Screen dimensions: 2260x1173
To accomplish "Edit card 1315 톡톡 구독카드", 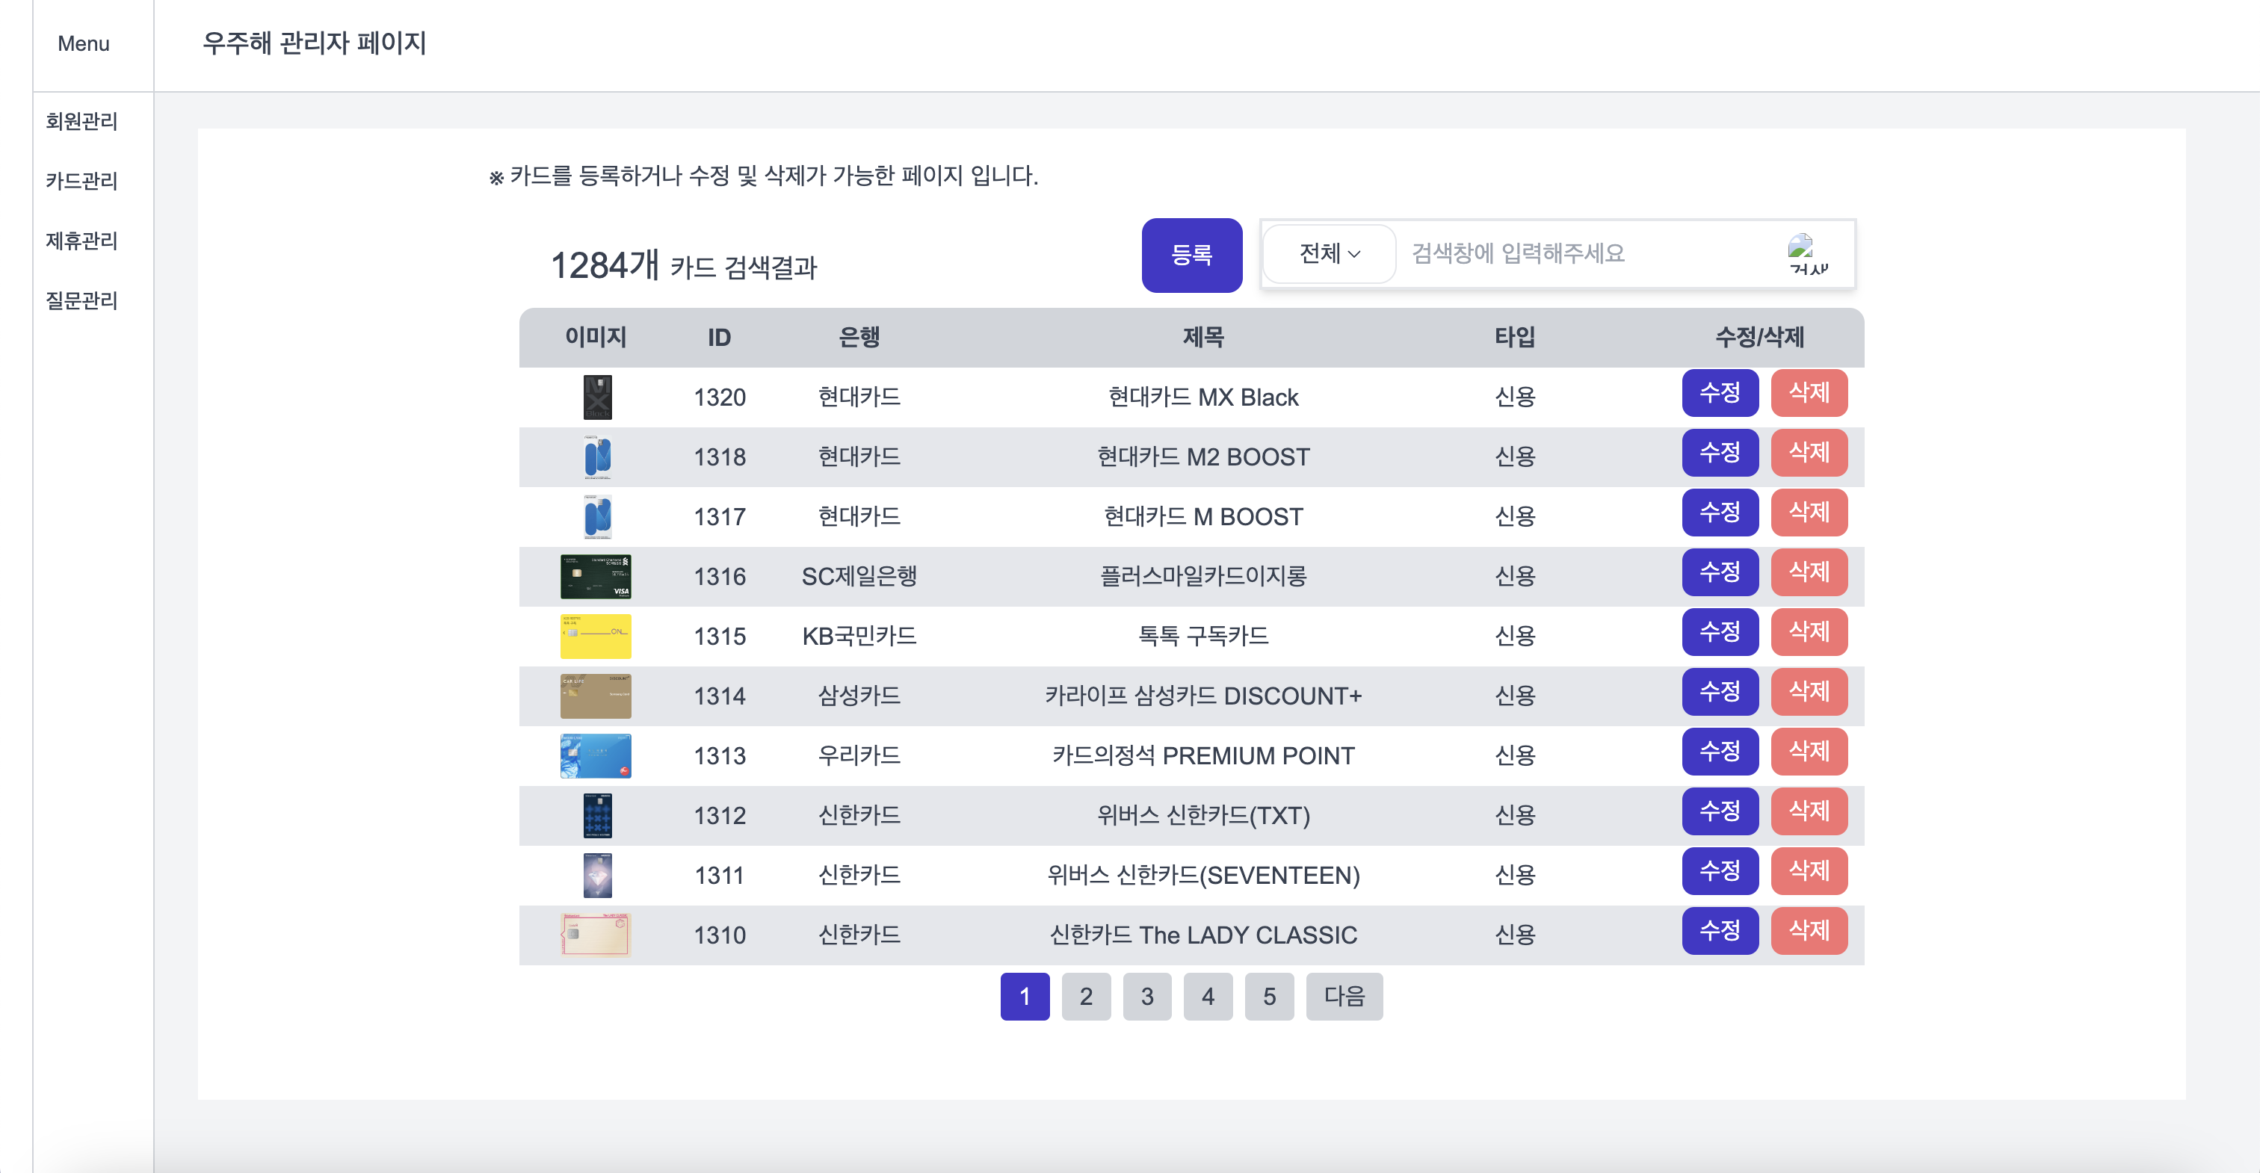I will coord(1720,631).
